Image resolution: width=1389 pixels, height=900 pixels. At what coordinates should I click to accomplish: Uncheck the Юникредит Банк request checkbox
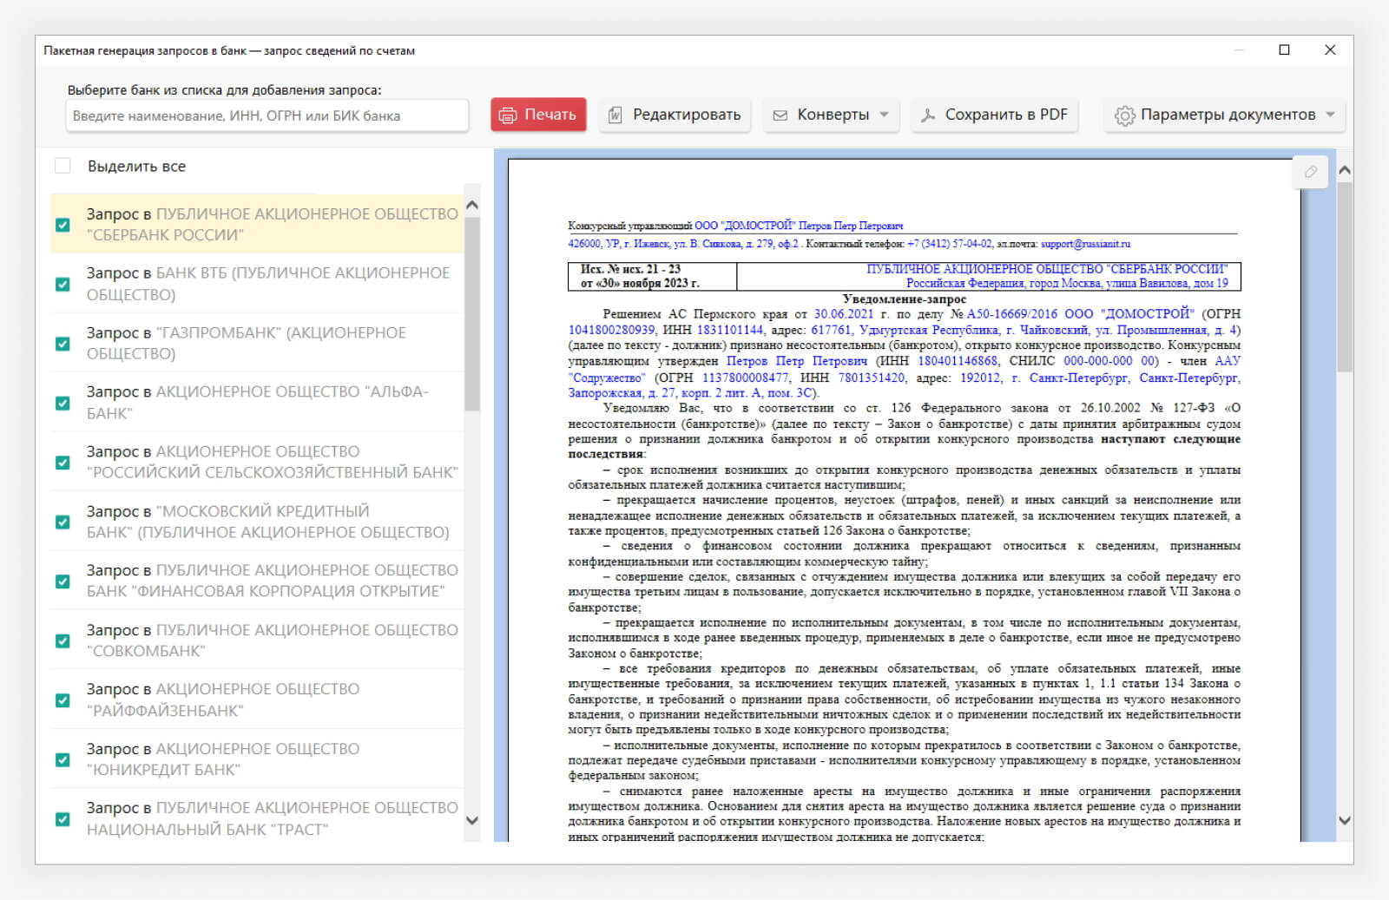63,759
